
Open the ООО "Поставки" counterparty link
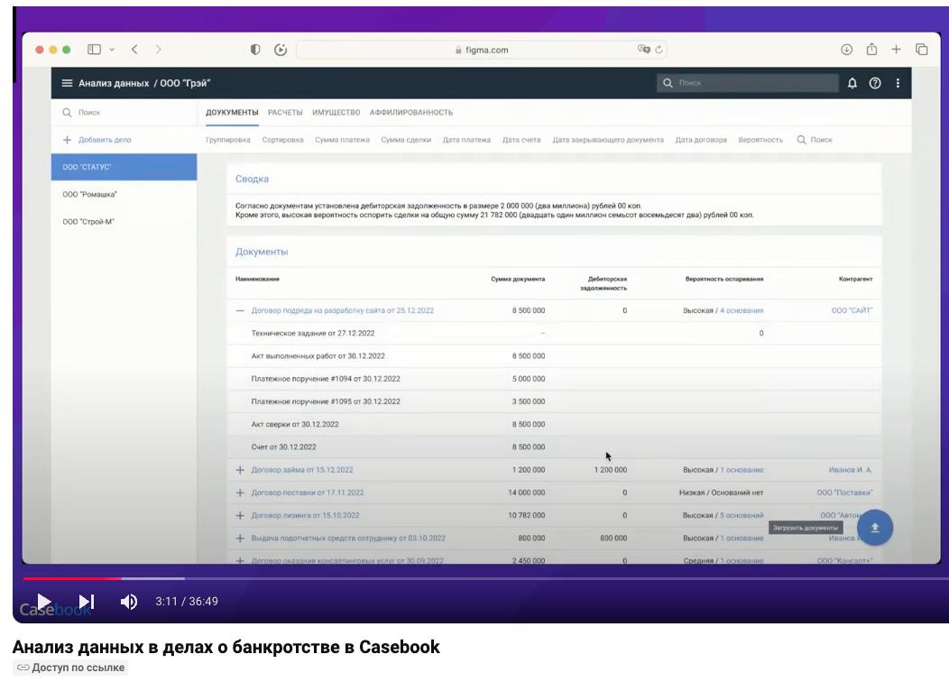844,493
